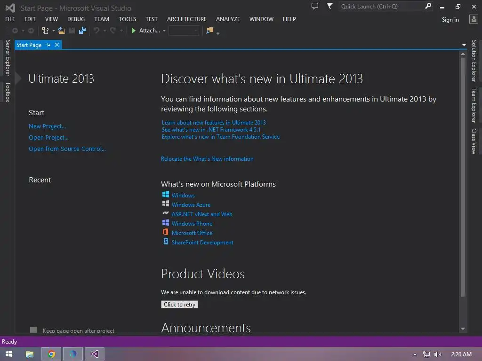Open the toolbar options overflow arrow
This screenshot has width=482, height=361.
pyautogui.click(x=218, y=33)
